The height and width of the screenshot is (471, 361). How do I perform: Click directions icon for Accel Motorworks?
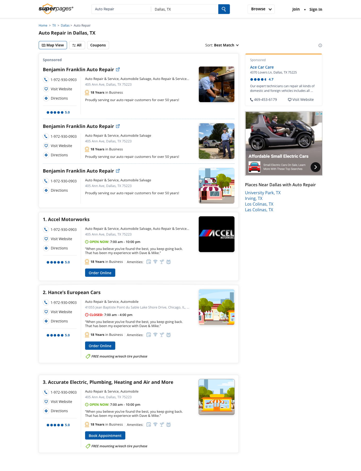point(46,248)
